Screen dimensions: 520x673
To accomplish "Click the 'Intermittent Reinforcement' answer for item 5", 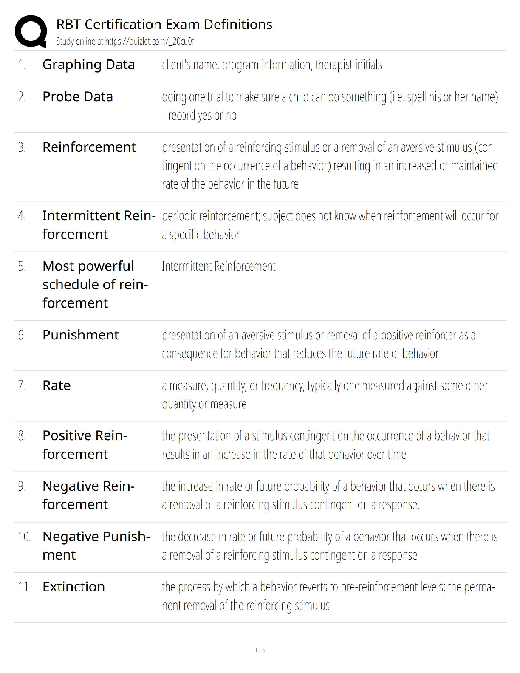I will [x=218, y=266].
